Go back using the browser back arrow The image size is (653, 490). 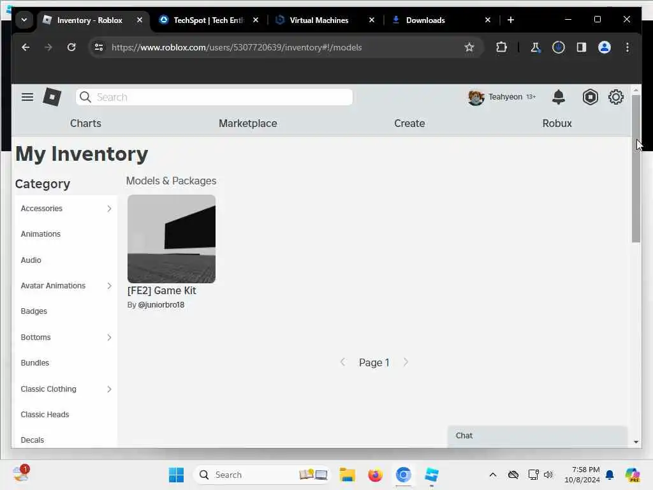click(x=26, y=47)
